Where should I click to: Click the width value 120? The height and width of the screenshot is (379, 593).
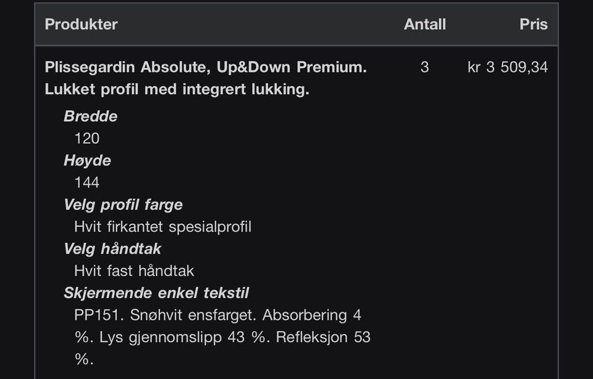click(87, 138)
